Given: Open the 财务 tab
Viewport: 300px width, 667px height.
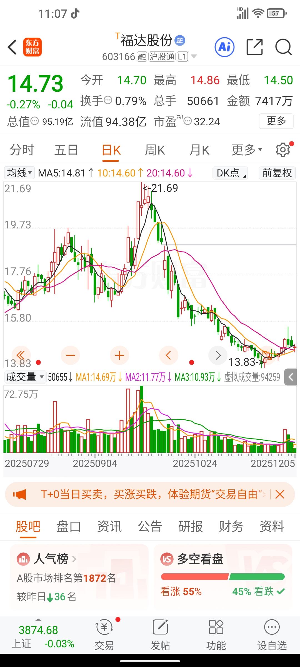Looking at the screenshot, I should tap(231, 526).
